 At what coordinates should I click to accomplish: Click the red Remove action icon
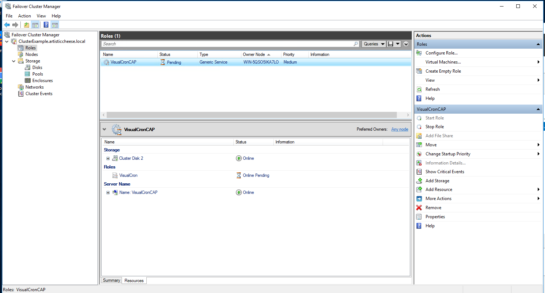click(419, 208)
